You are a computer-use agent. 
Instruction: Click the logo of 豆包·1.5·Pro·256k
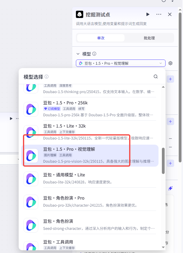click(x=31, y=109)
